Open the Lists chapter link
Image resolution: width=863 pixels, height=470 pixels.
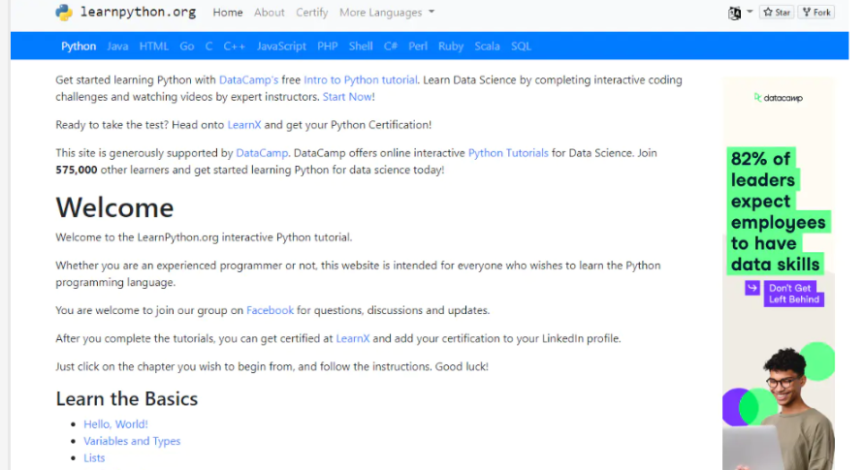click(94, 458)
